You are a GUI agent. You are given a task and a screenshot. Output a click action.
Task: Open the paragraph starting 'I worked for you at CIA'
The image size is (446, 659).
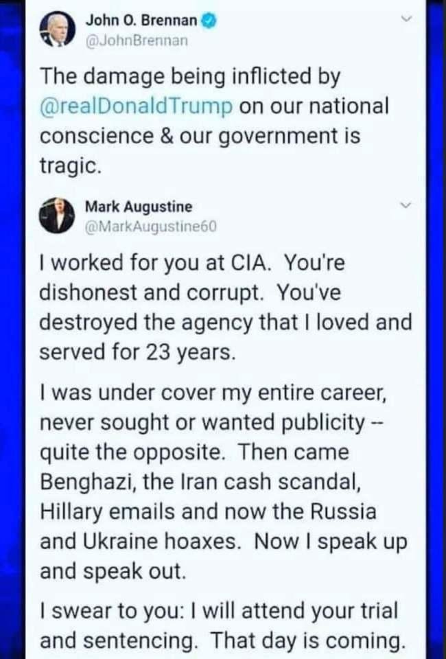226,308
